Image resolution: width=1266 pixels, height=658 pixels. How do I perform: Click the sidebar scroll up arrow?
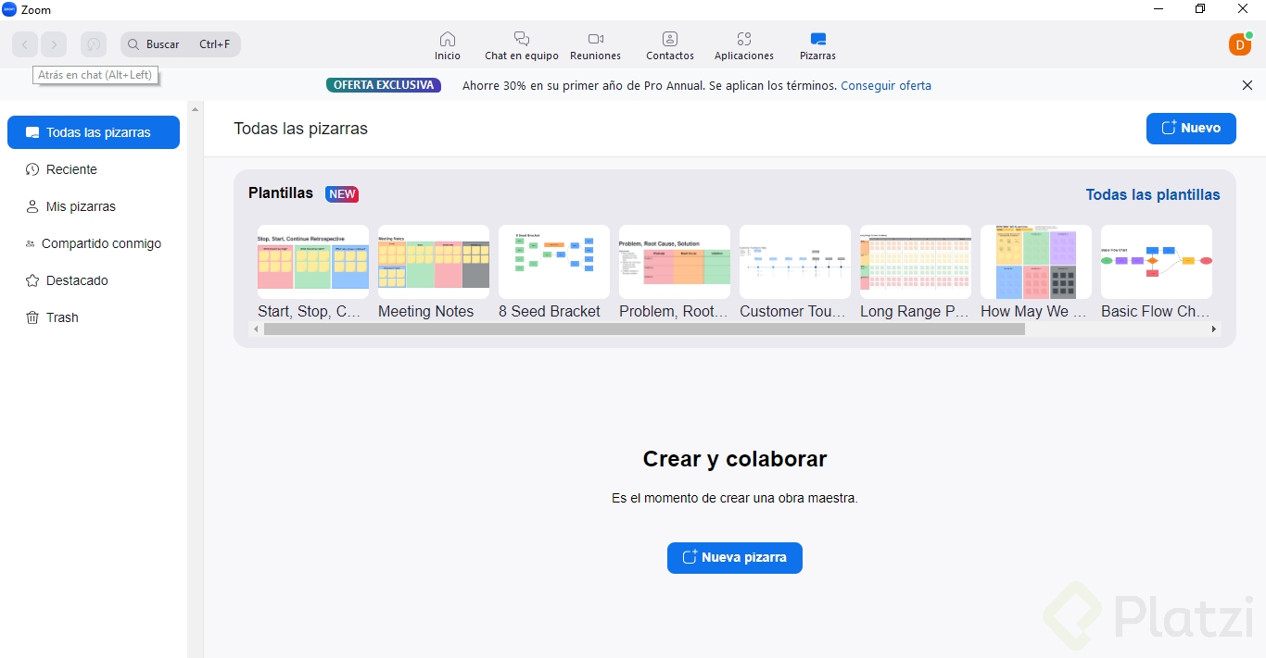pyautogui.click(x=195, y=109)
